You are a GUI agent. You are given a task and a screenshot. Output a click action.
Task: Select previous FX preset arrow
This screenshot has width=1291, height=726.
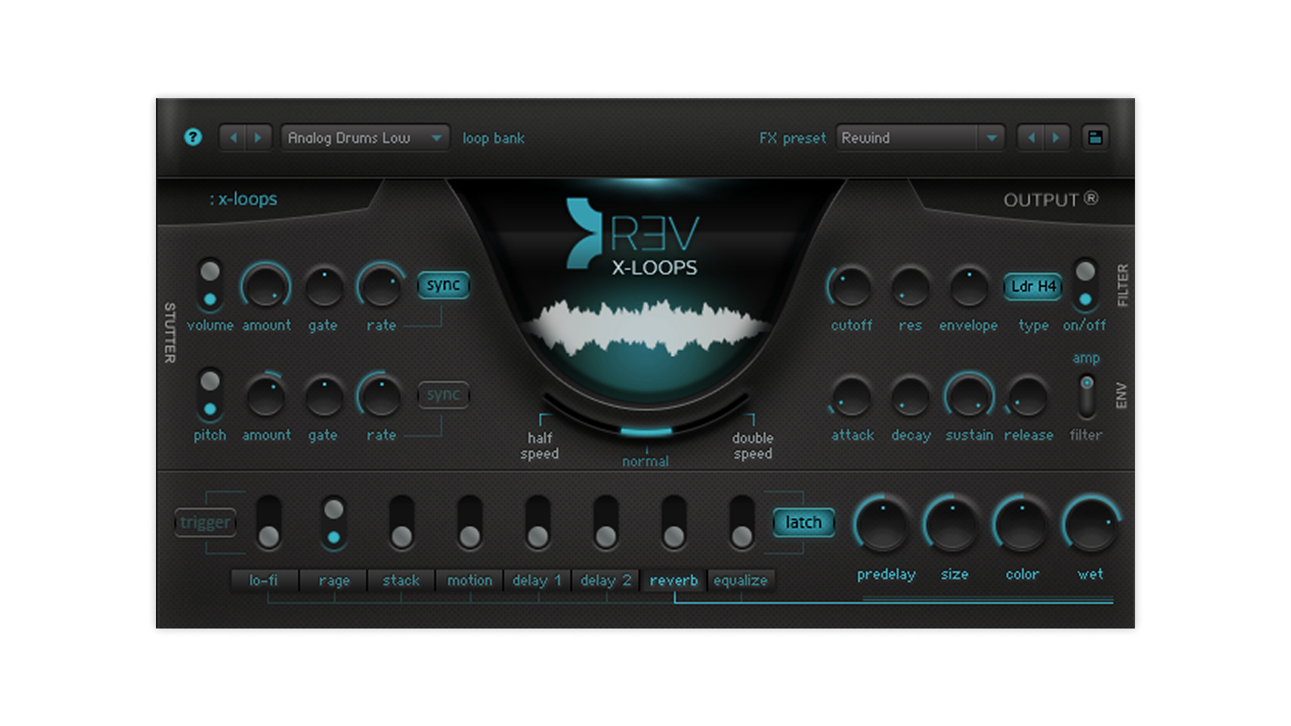point(1031,138)
